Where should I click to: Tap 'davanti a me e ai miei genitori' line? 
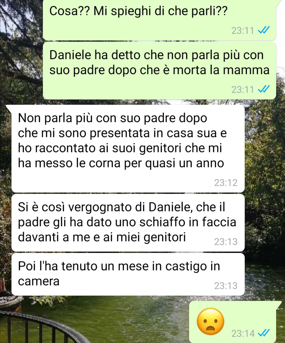point(102,237)
